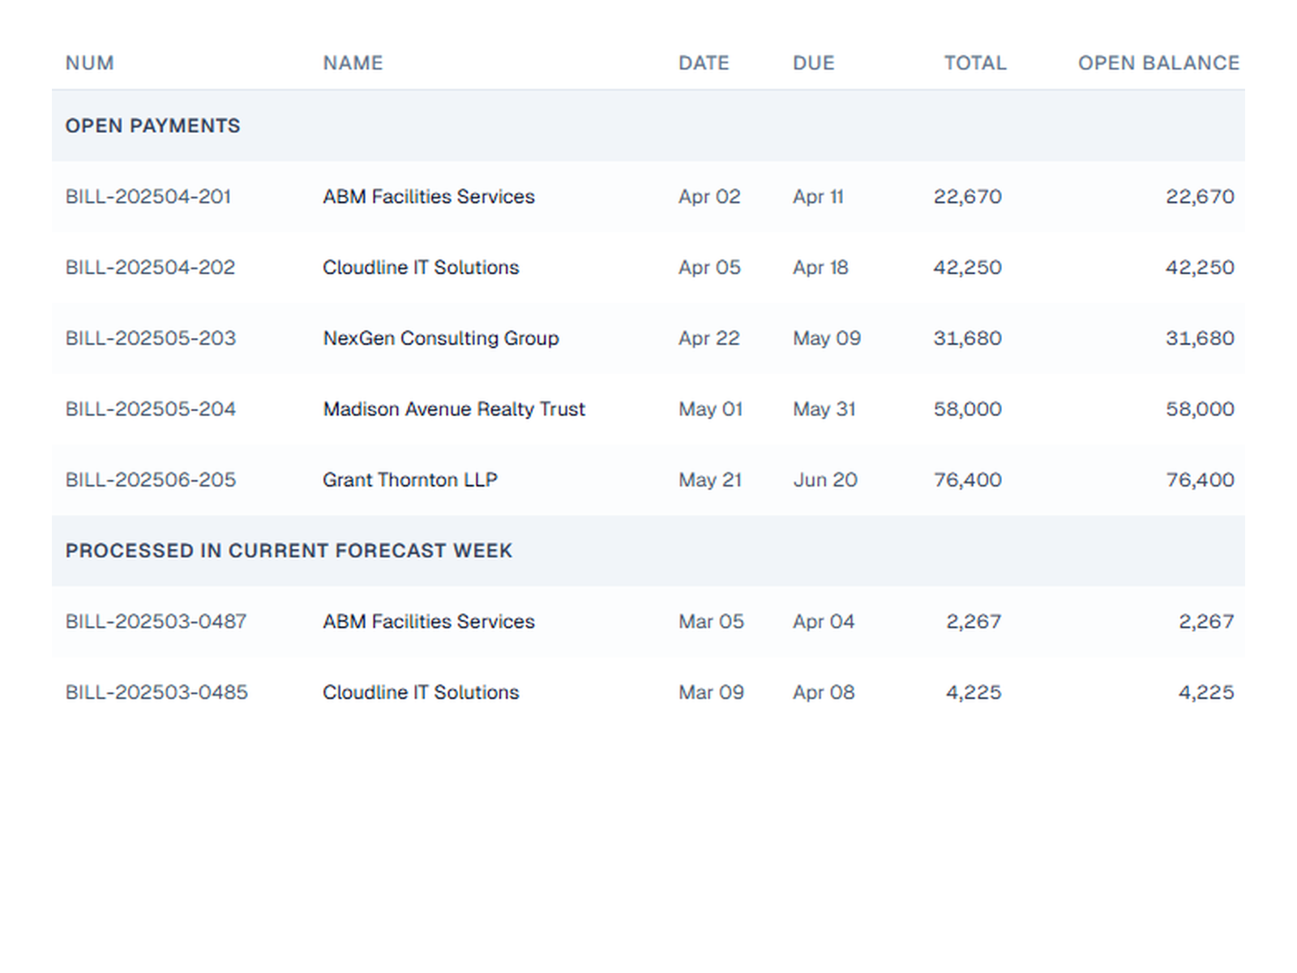Click the May 01 date cell
The width and height of the screenshot is (1297, 973).
click(x=710, y=409)
